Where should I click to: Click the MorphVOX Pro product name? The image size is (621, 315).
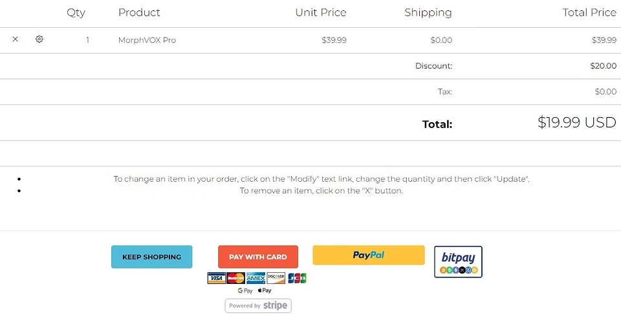click(x=147, y=40)
